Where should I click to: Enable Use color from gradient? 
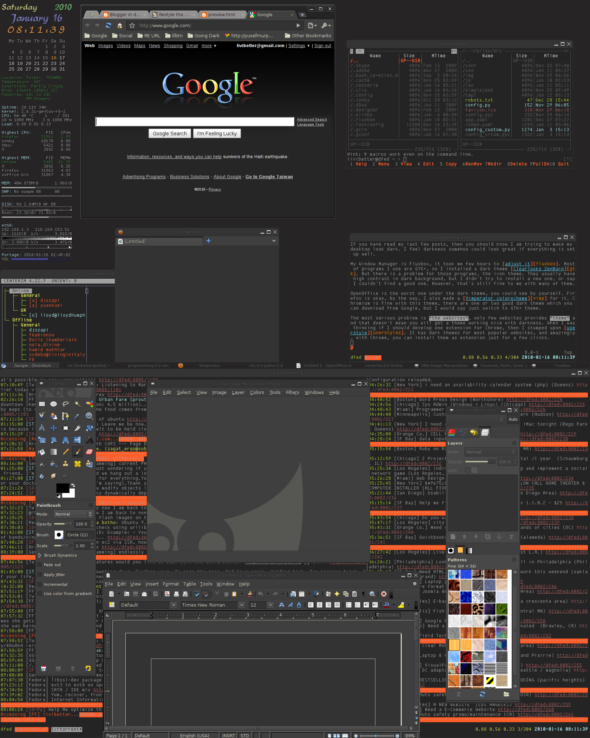[39, 594]
